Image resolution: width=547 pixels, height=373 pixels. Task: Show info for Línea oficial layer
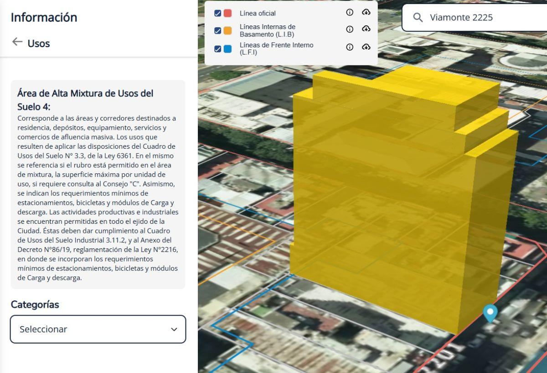pyautogui.click(x=350, y=13)
